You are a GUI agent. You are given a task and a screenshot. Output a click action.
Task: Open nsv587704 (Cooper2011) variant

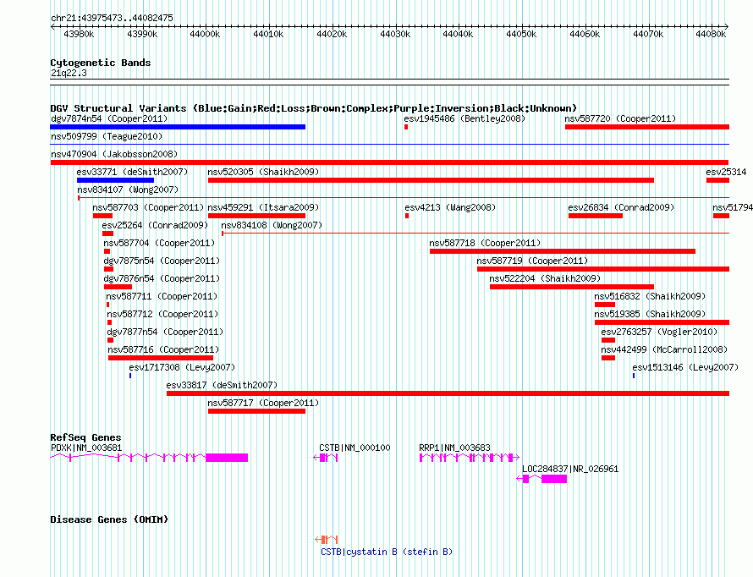(159, 243)
